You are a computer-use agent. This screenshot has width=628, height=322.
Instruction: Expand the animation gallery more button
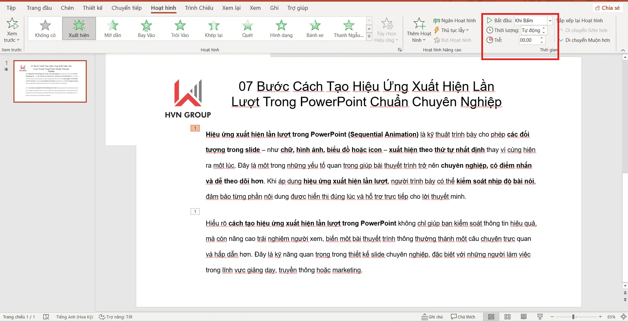point(369,37)
